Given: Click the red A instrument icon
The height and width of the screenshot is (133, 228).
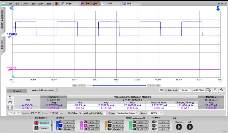Looking at the screenshot, I should pyautogui.click(x=36, y=123).
